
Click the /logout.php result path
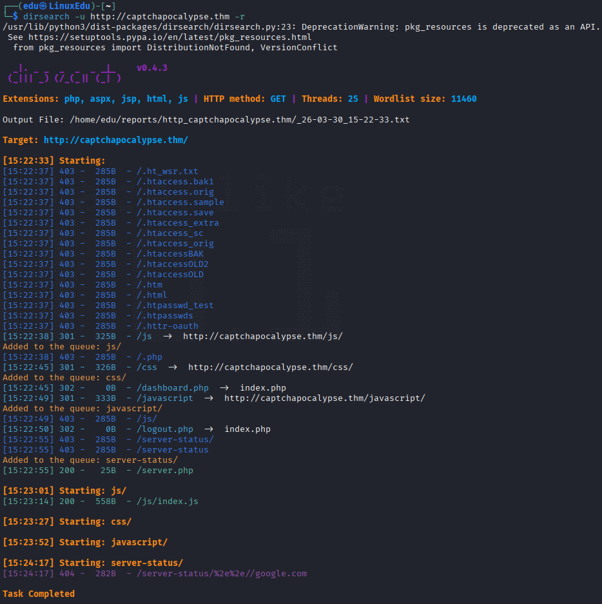click(165, 429)
